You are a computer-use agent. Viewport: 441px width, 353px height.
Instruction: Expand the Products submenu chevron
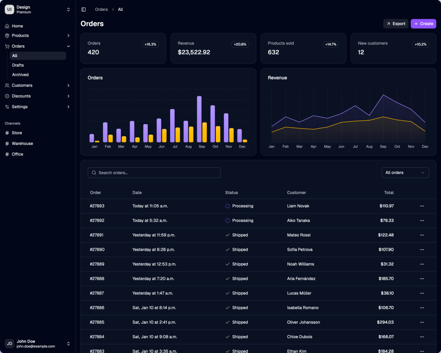point(68,36)
